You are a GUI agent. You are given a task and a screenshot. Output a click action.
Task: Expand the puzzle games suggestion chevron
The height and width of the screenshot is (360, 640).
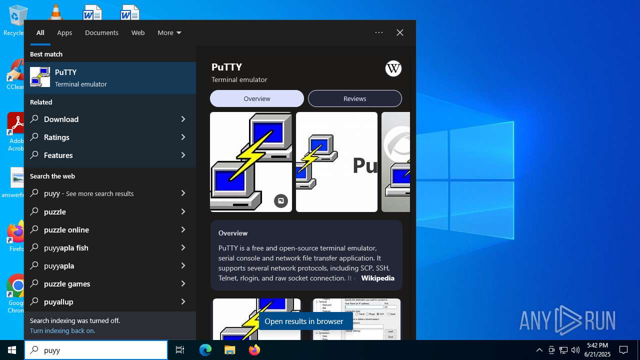coord(183,283)
